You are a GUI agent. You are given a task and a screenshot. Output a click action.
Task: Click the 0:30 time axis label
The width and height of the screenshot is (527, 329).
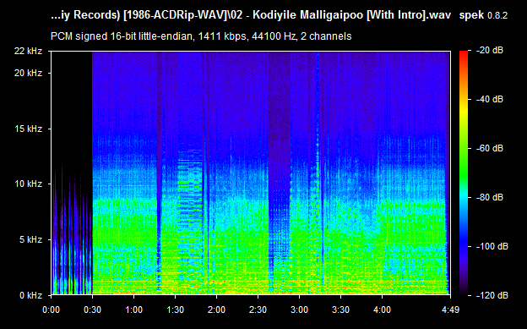pyautogui.click(x=92, y=310)
